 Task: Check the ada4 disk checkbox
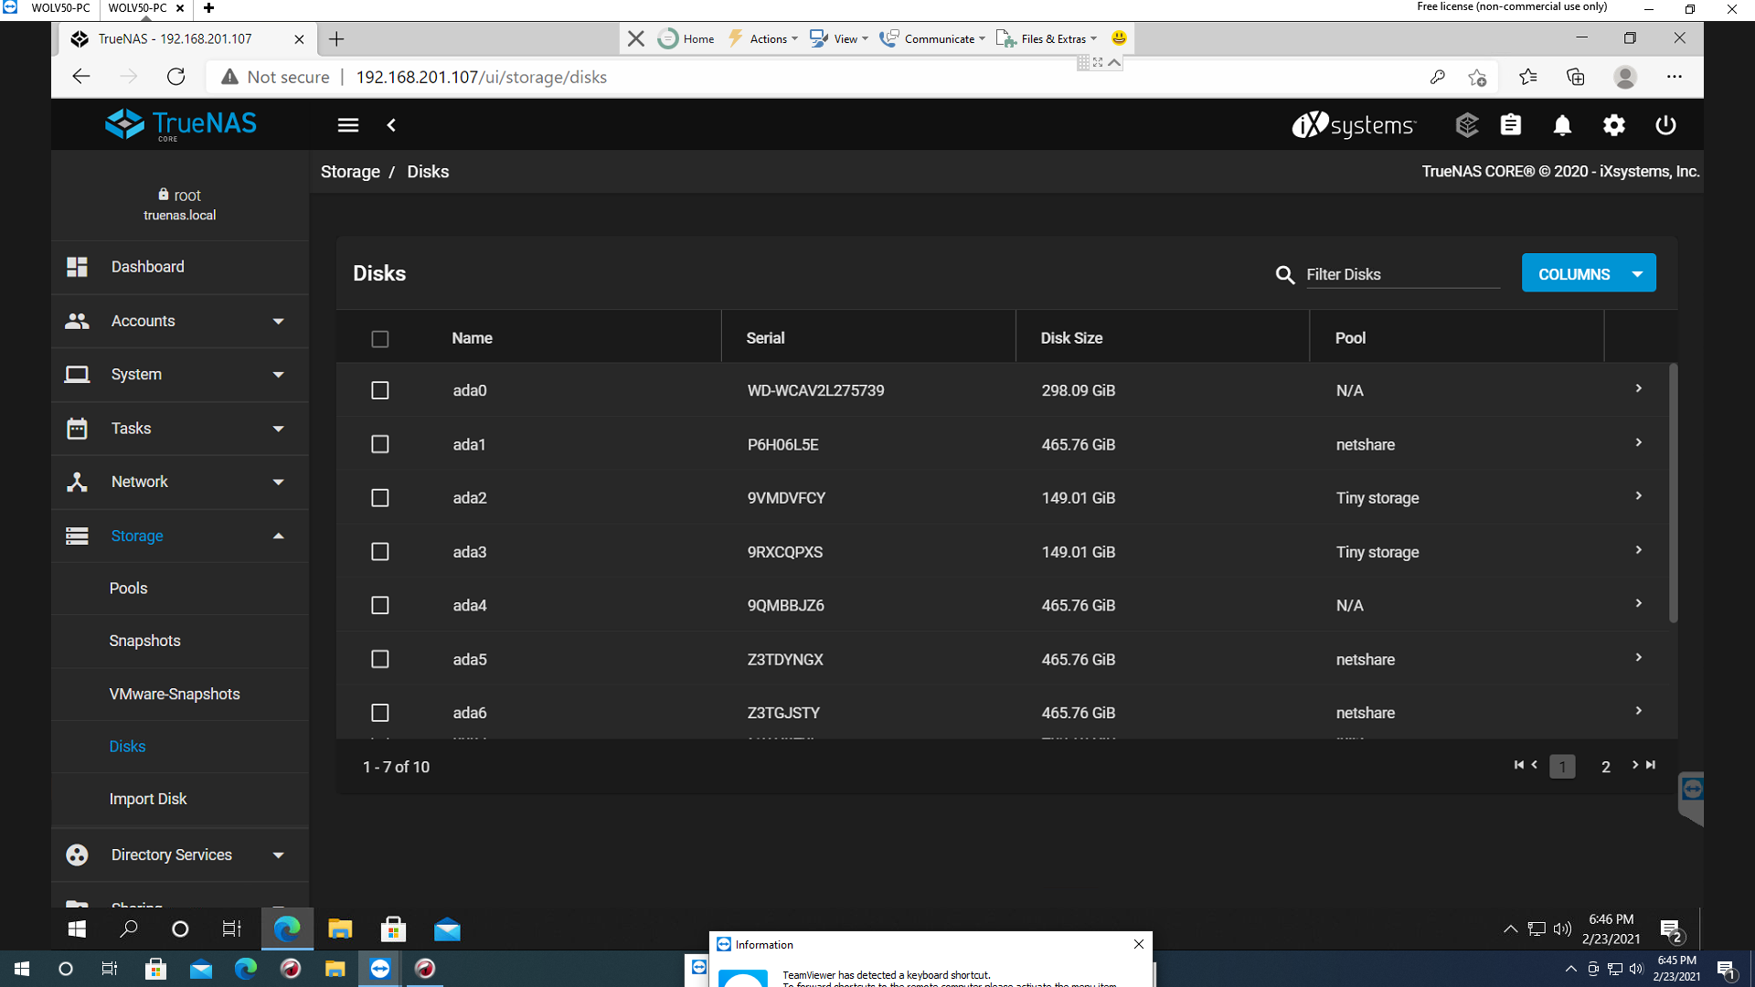click(x=380, y=605)
